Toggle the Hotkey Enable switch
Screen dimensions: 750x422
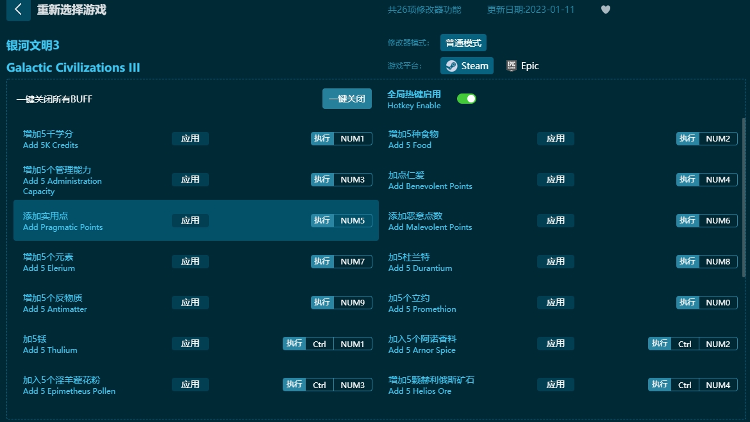(x=467, y=99)
